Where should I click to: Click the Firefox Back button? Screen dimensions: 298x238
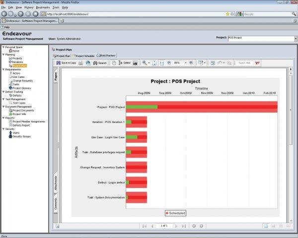pyautogui.click(x=4, y=14)
